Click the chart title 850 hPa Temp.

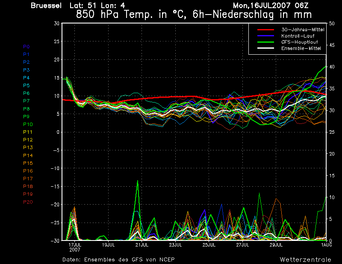click(194, 15)
